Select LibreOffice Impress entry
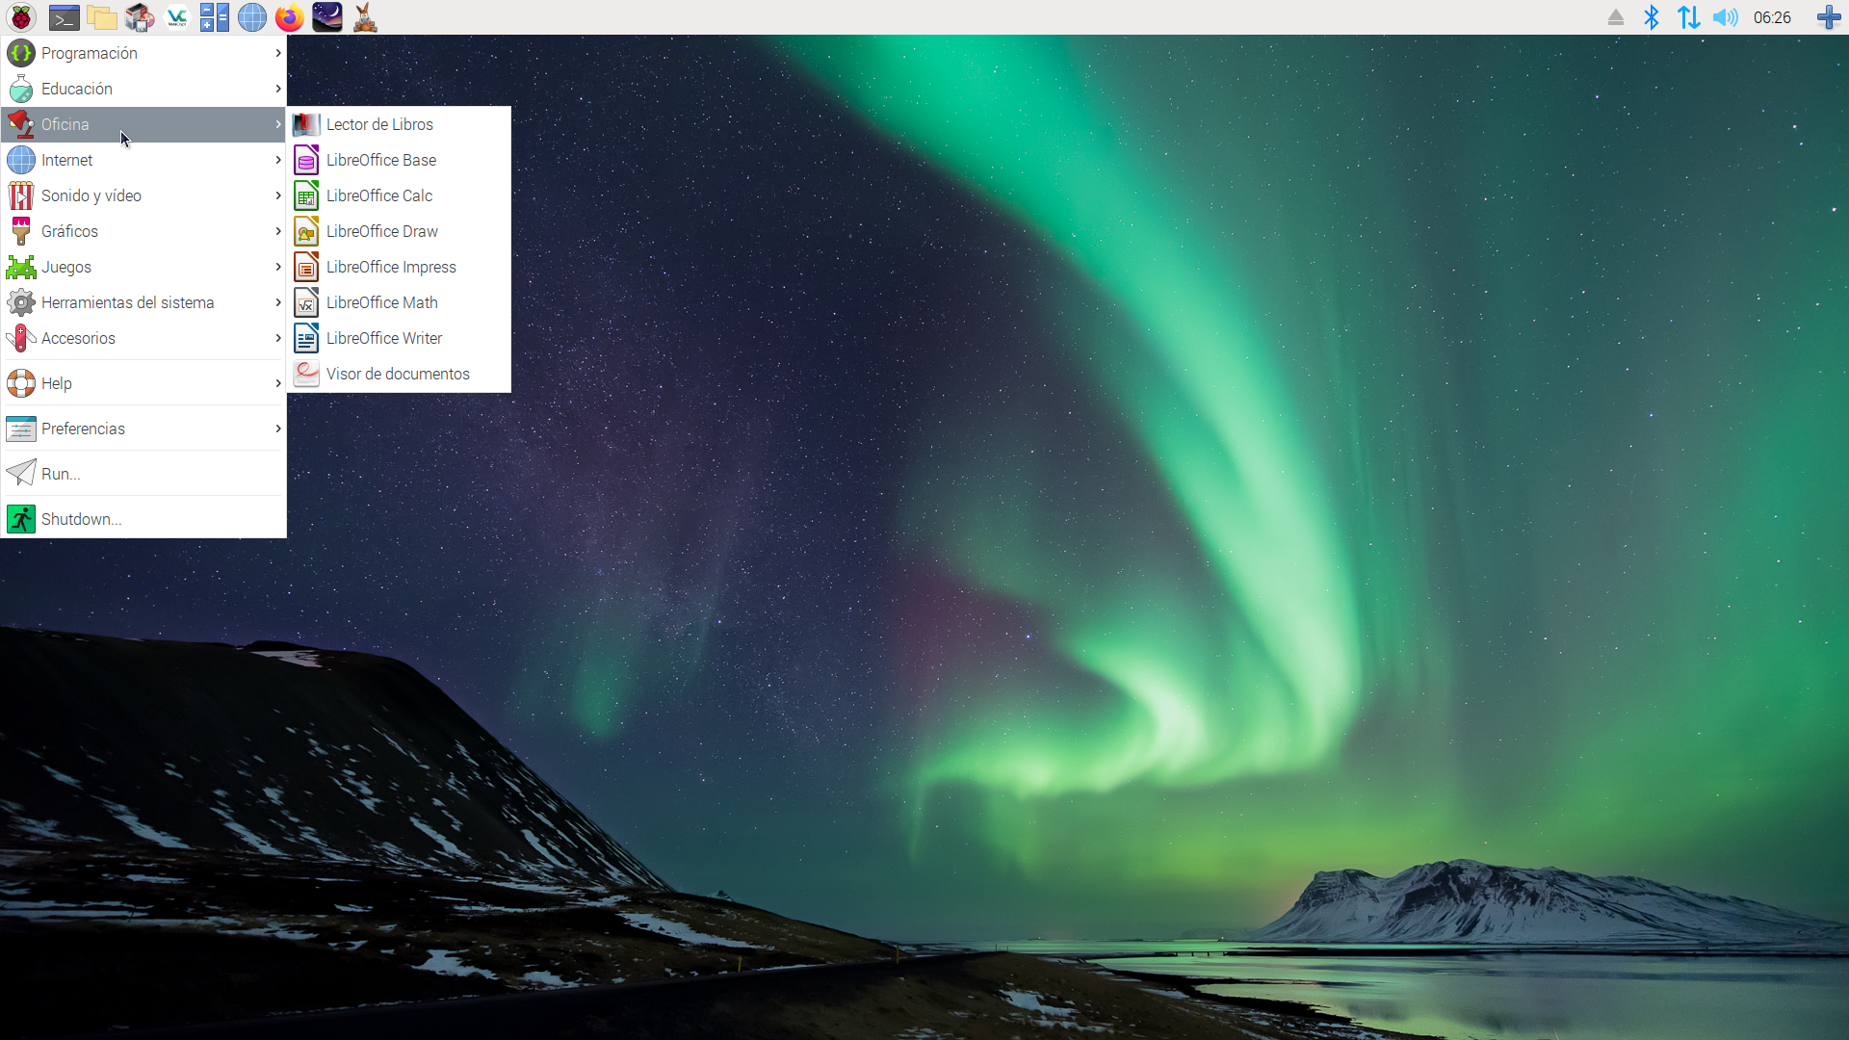 click(390, 267)
